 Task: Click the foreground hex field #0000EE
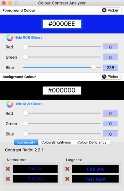tap(62, 24)
